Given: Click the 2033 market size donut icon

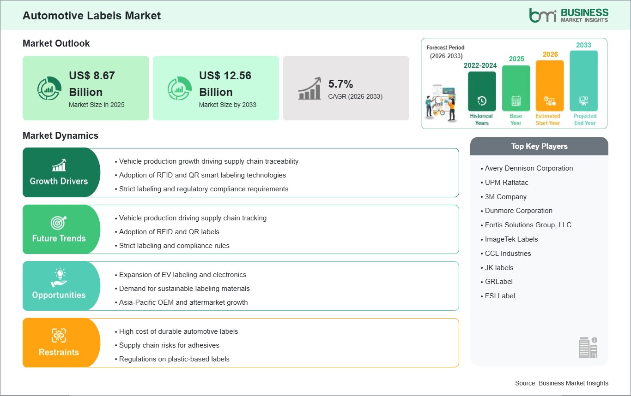Looking at the screenshot, I should click(179, 89).
